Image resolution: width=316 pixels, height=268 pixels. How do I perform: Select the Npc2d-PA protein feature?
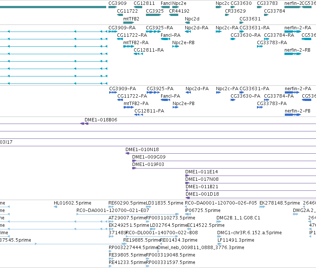click(x=188, y=92)
